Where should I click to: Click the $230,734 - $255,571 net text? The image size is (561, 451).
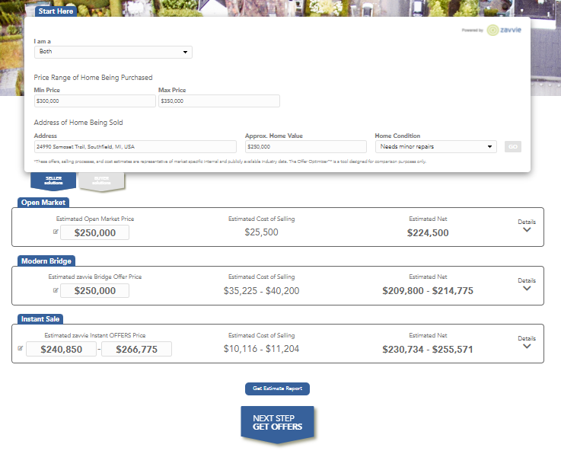pyautogui.click(x=428, y=350)
